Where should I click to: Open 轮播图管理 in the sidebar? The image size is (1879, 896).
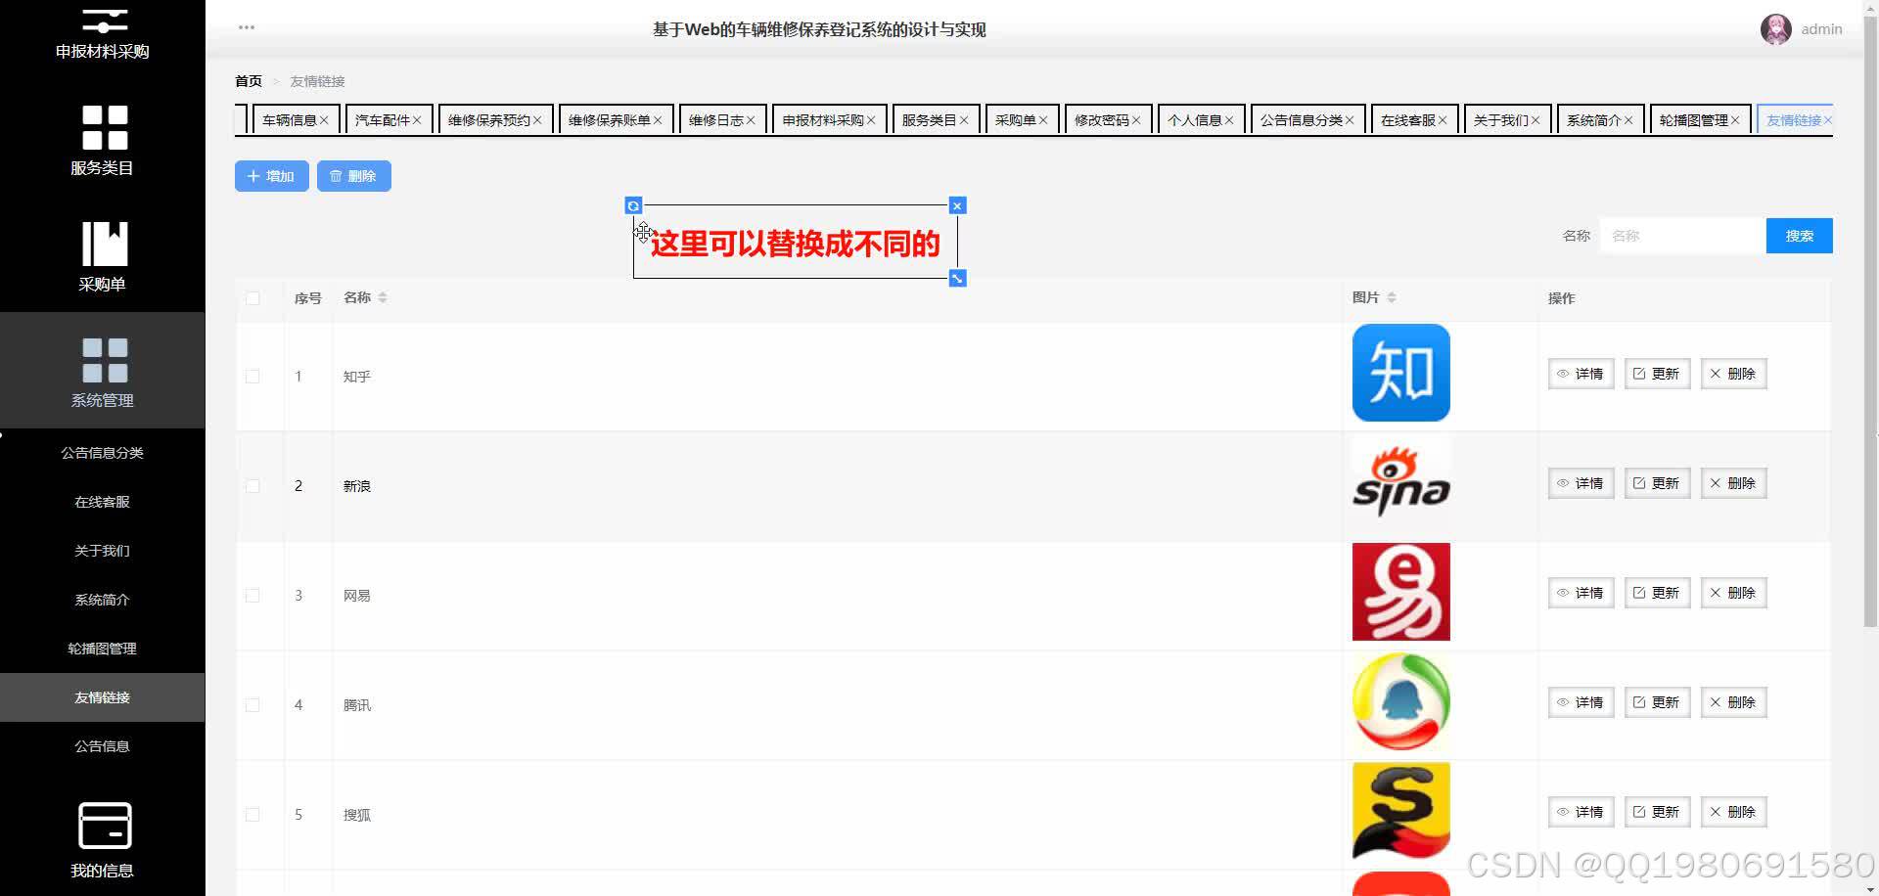pyautogui.click(x=103, y=649)
